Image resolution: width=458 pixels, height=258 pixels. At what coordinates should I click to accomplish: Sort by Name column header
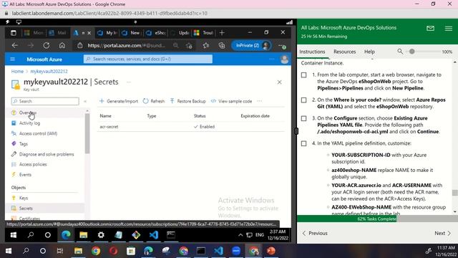tap(105, 116)
